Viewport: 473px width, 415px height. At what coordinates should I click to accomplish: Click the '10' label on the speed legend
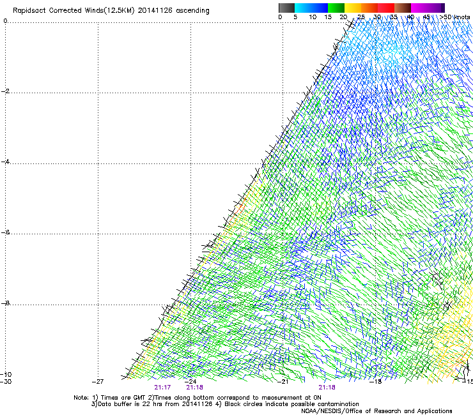[x=313, y=17]
